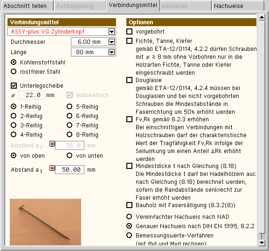
Task: Select 5-Reihig option
Action: (69, 107)
